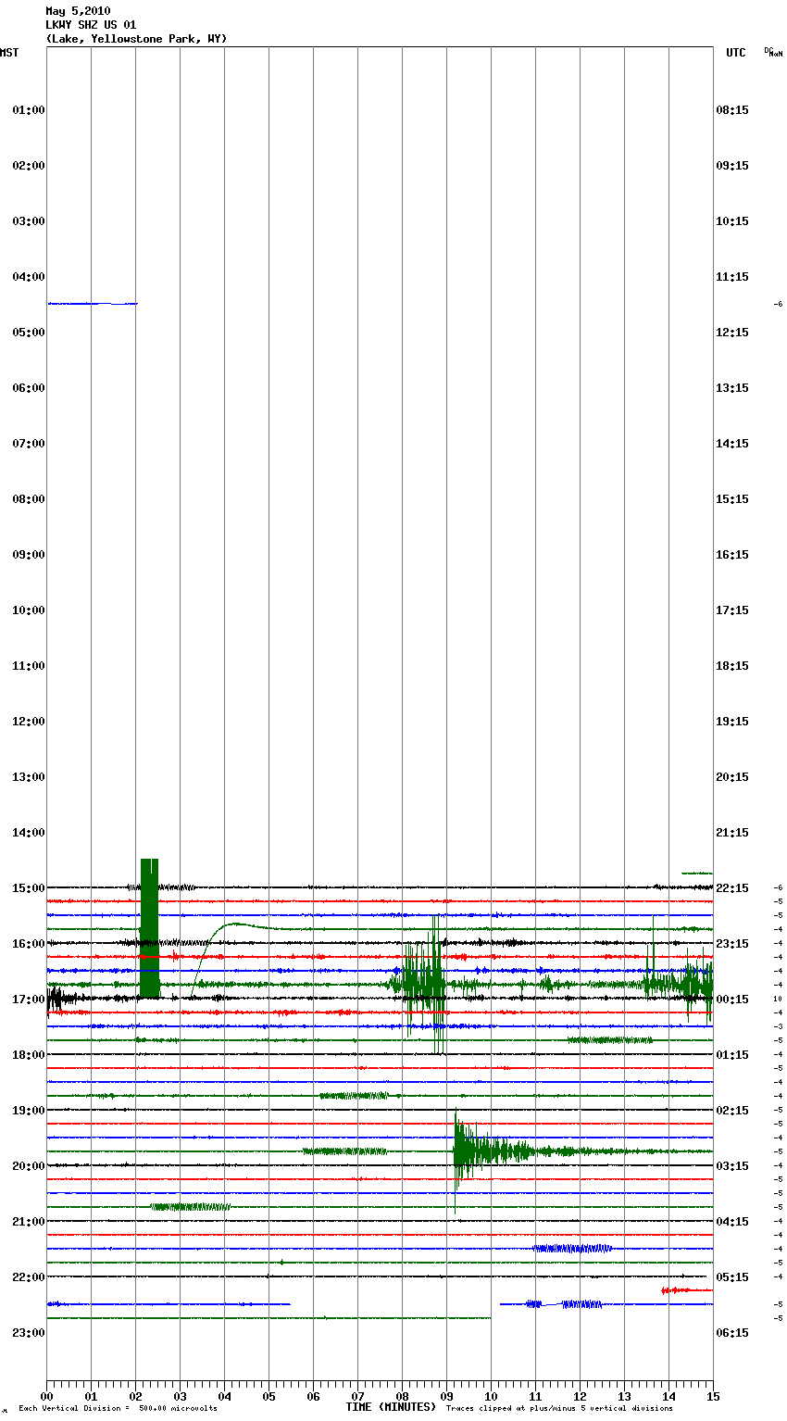The image size is (787, 1421).
Task: Click the 02:15 UTC time label
Action: (732, 1111)
